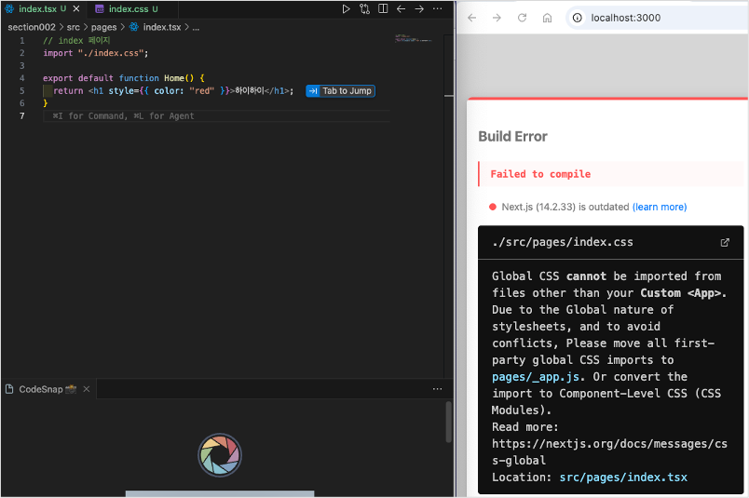Click the browser home icon
The width and height of the screenshot is (749, 498).
[547, 18]
